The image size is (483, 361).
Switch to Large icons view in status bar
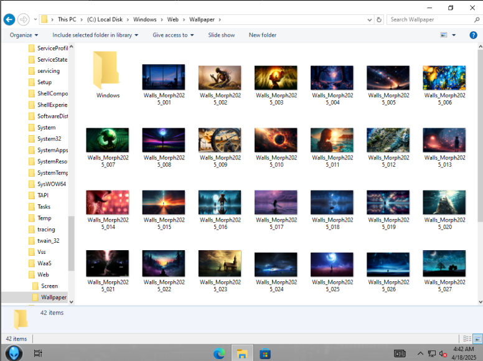click(477, 339)
